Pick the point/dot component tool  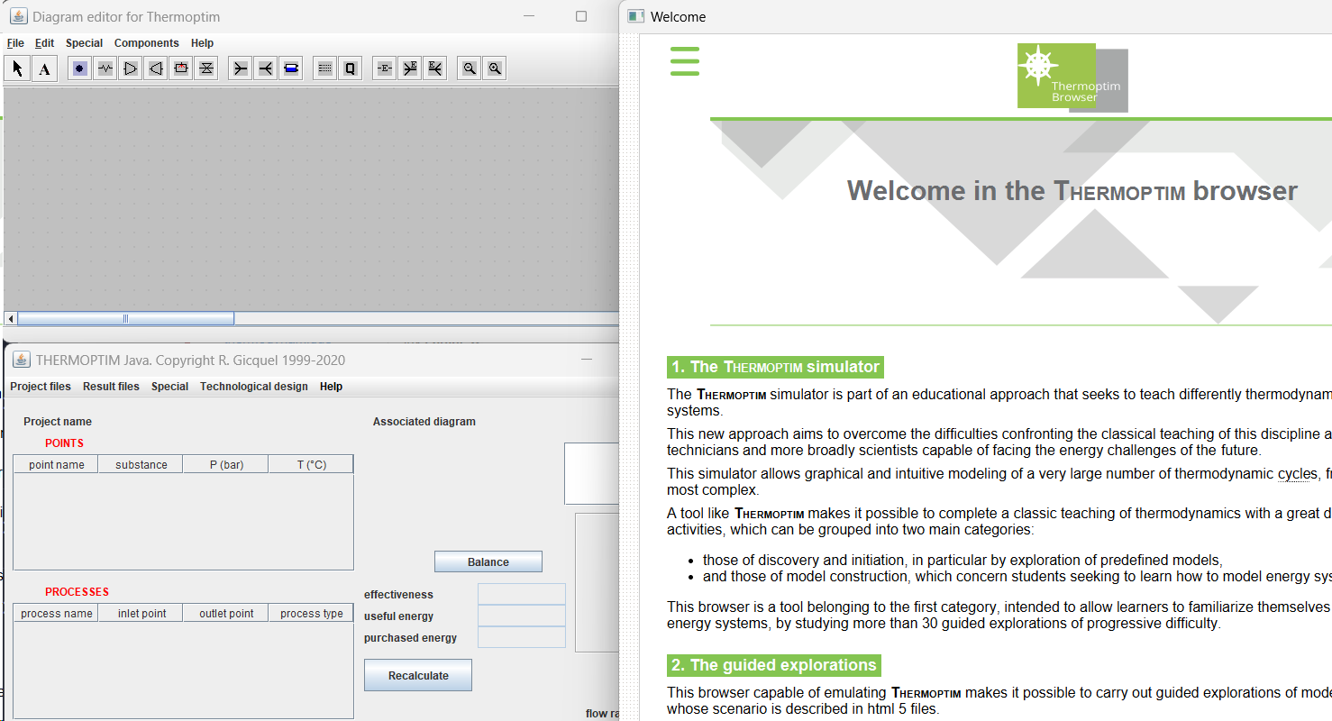click(80, 68)
